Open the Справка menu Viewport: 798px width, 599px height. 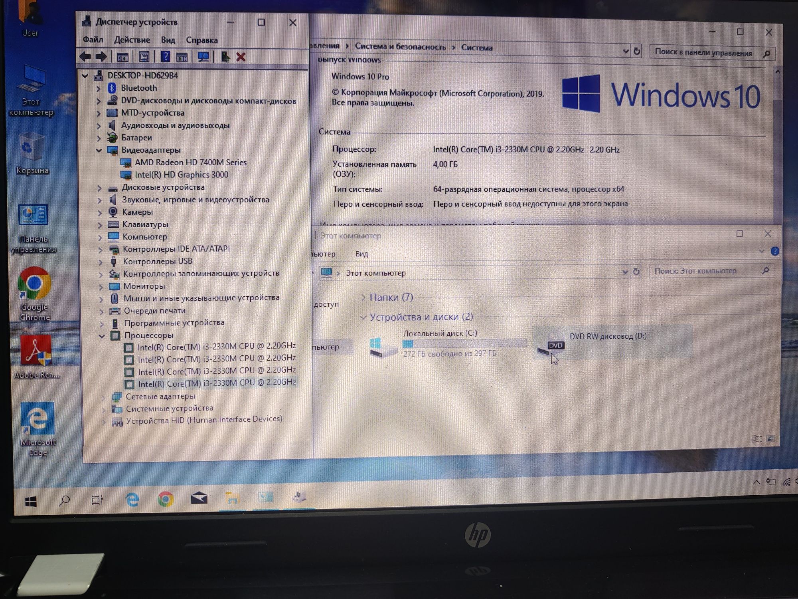point(202,40)
